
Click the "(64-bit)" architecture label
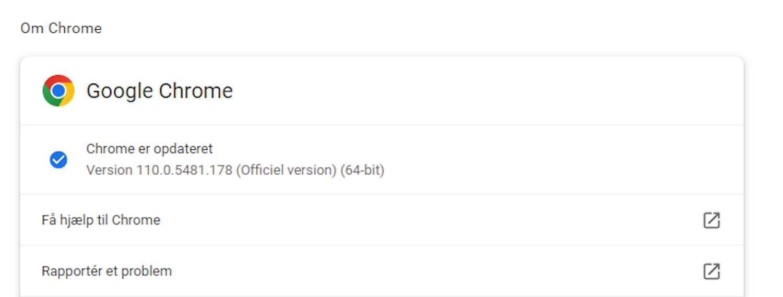tap(362, 170)
